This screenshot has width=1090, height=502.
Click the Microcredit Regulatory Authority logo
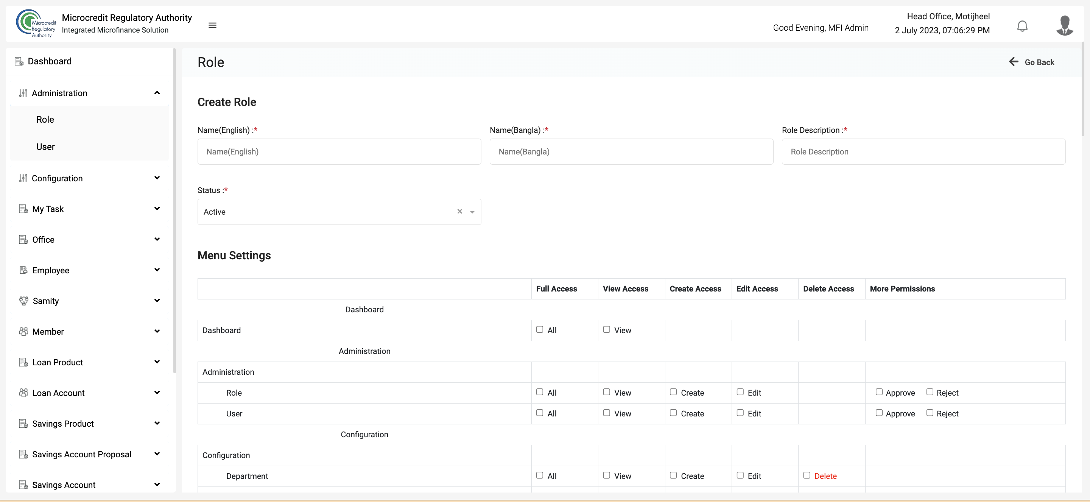pos(36,23)
